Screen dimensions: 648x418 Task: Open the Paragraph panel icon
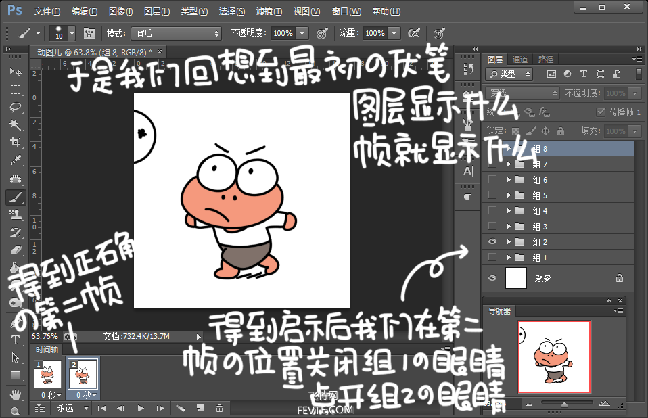pyautogui.click(x=468, y=199)
